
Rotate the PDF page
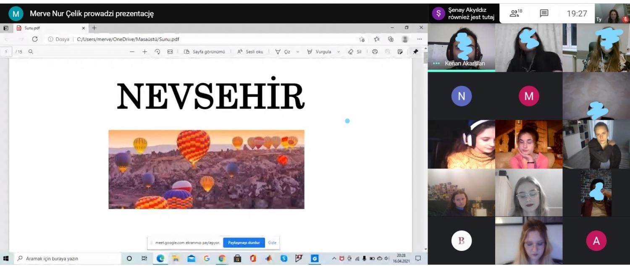tap(157, 52)
